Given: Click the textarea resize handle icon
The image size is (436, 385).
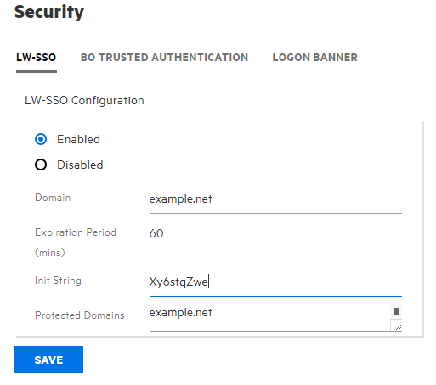Looking at the screenshot, I should tap(398, 326).
